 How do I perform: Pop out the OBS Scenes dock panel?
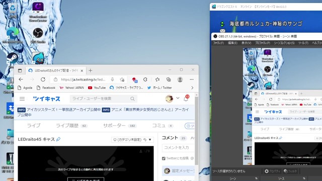pos(256,178)
